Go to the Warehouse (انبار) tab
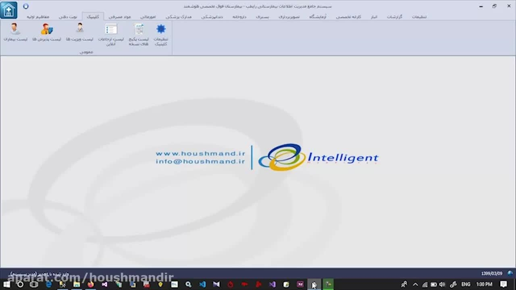Viewport: 516px width, 290px height. [x=374, y=17]
